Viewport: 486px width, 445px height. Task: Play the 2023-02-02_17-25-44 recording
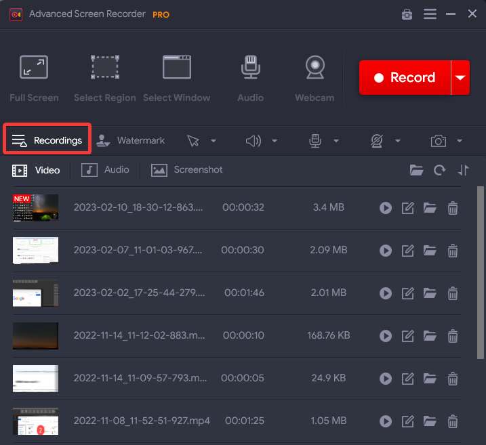pos(386,293)
